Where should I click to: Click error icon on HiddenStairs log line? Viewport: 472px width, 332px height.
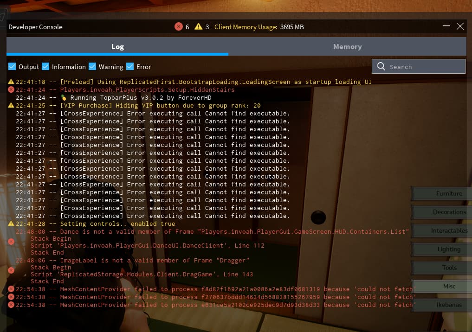[11, 89]
